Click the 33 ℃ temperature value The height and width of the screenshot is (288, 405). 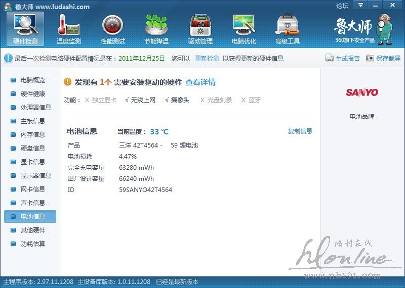click(159, 132)
